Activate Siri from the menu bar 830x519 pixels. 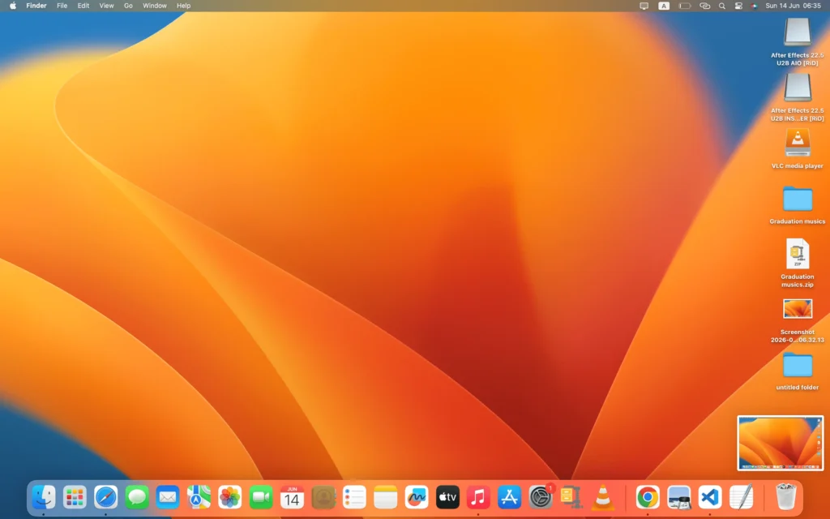[755, 6]
